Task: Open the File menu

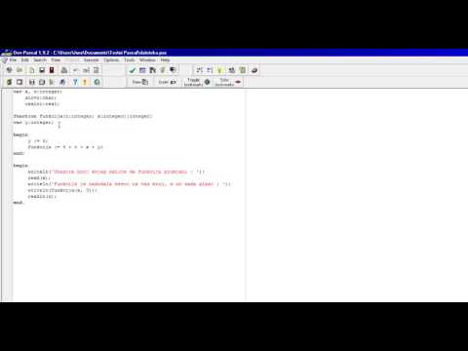Action: coord(13,60)
